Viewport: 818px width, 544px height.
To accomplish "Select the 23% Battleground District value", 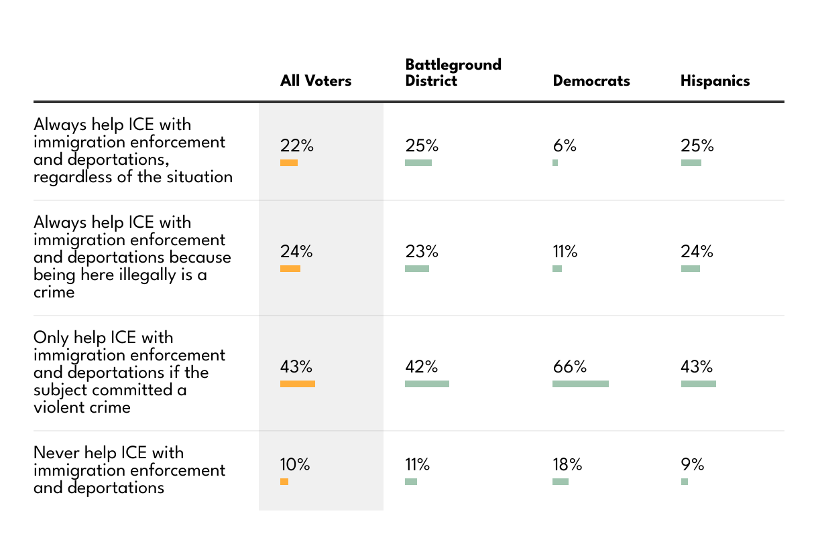I will 422,252.
